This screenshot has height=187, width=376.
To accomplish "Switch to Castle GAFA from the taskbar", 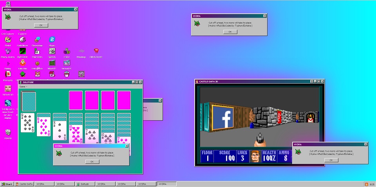I will (24, 184).
